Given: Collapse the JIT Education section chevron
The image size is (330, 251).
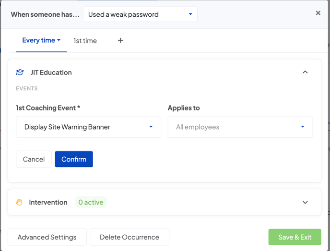Looking at the screenshot, I should coord(305,72).
